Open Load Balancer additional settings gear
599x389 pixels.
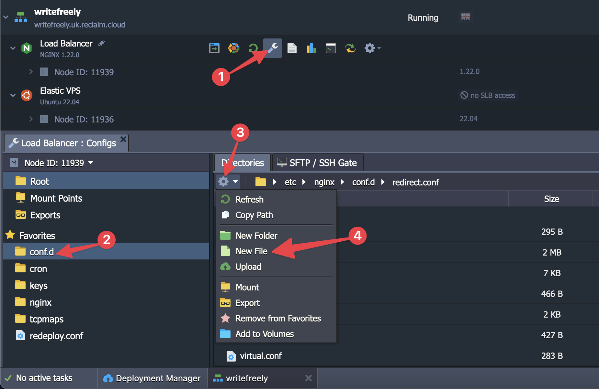372,48
